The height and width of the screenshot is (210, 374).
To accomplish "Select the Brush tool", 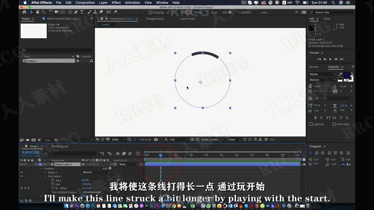I will point(89,12).
